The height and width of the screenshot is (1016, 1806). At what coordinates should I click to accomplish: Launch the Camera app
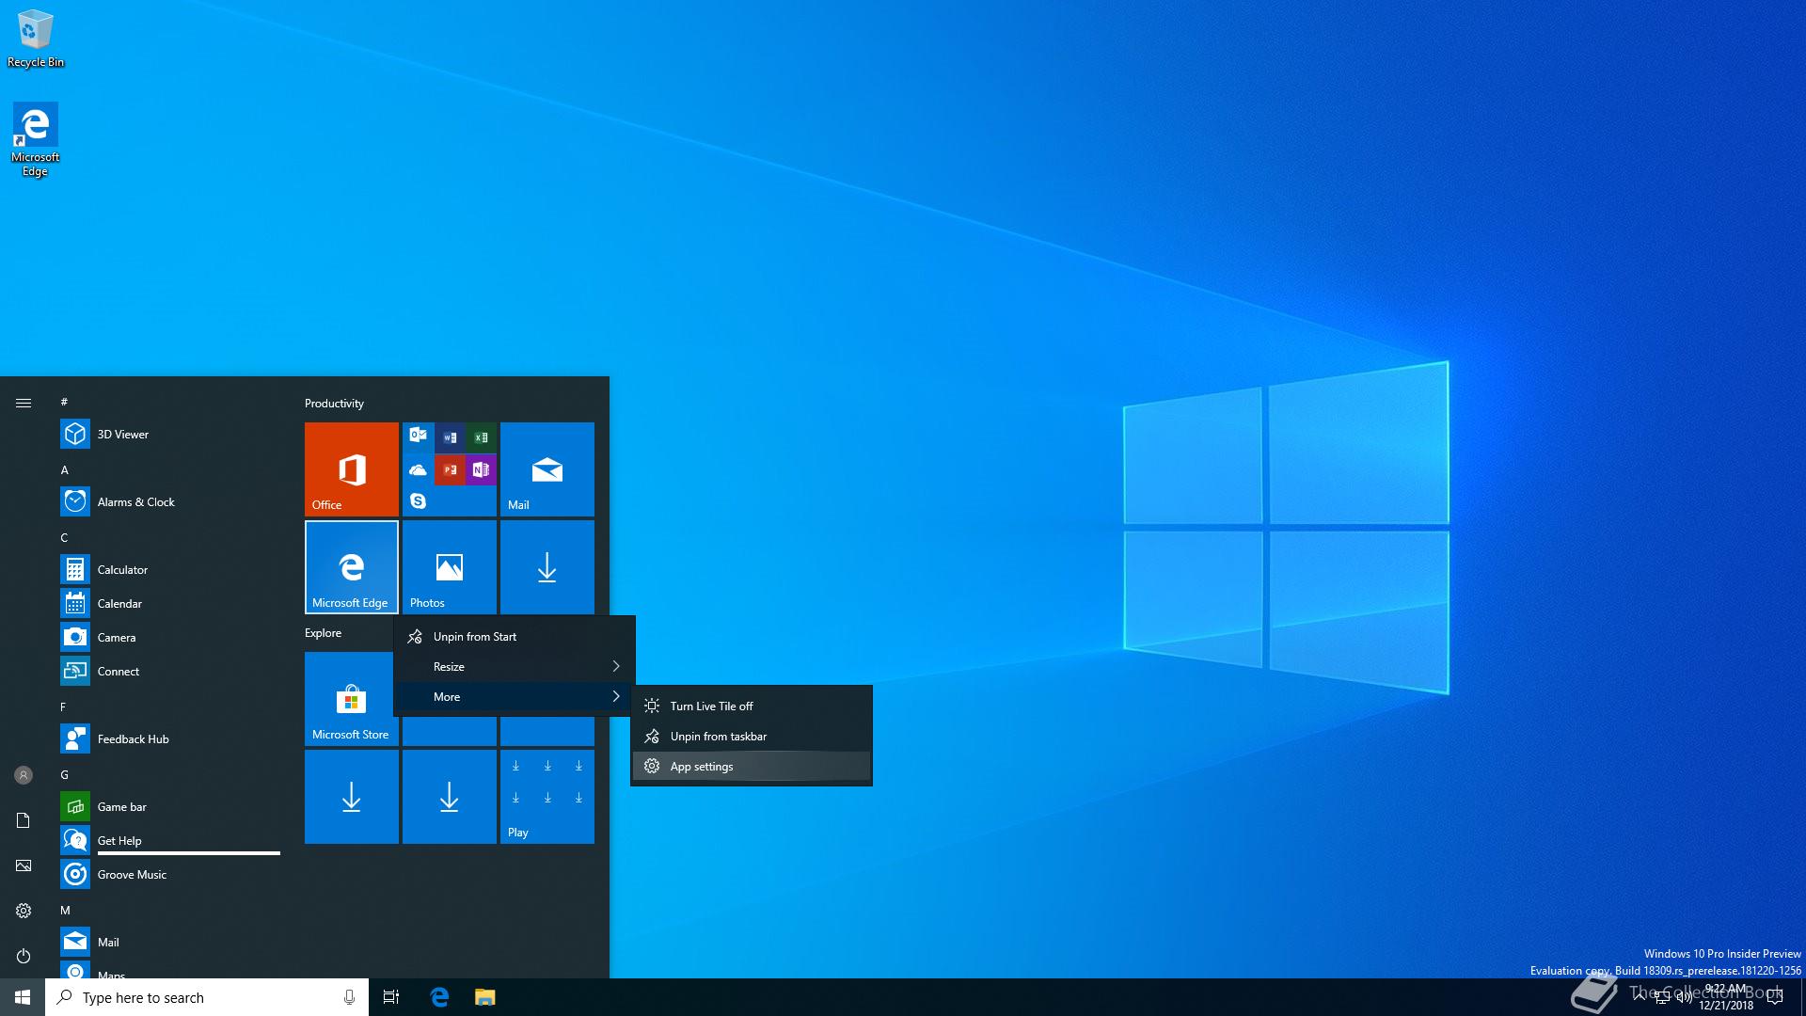170,637
